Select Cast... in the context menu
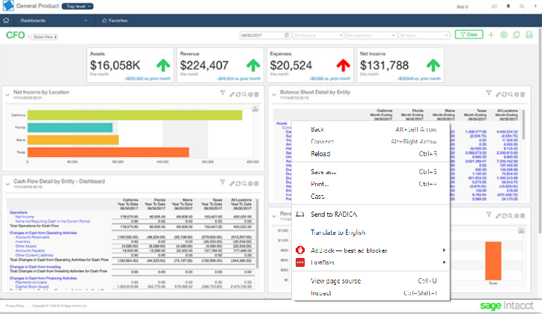542x314 pixels. (x=371, y=197)
